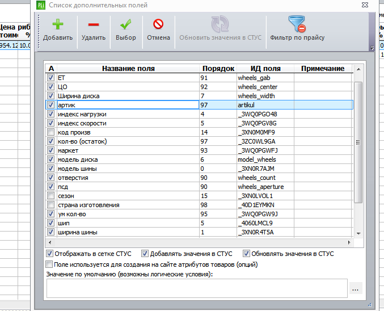Sort by Название поля column header
Image resolution: width=384 pixels, height=311 pixels.
tap(128, 68)
